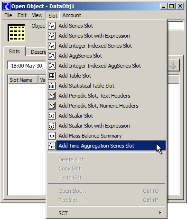Select Add Periodic Slot, Text Headers
The height and width of the screenshot is (219, 187).
coord(106,96)
